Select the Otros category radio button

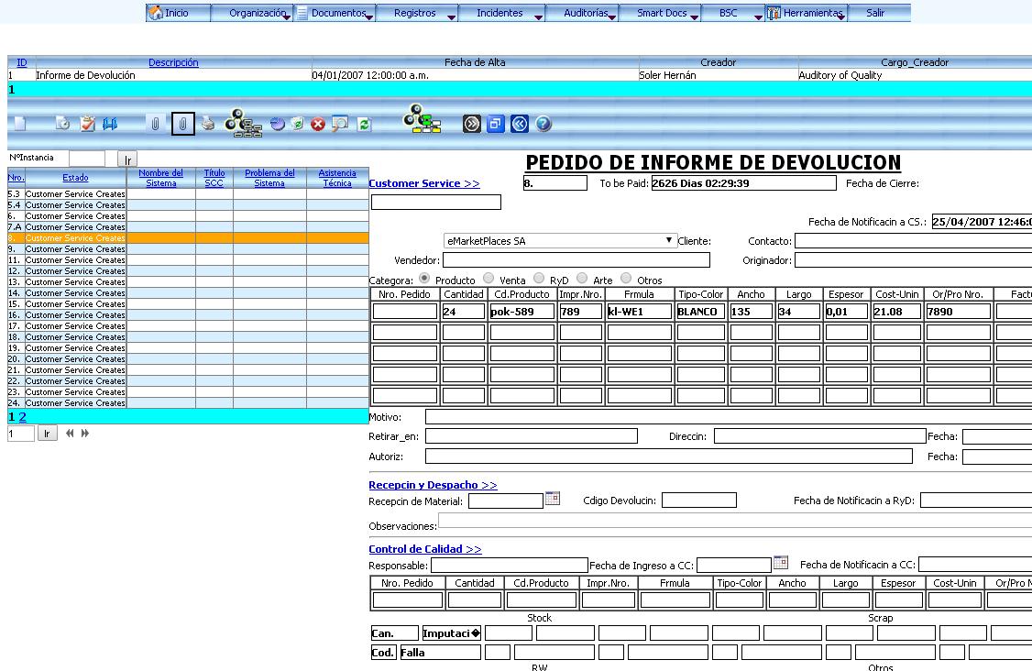pyautogui.click(x=626, y=279)
